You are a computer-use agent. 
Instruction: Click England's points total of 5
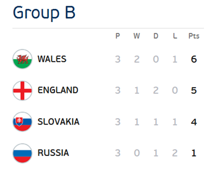point(194,90)
